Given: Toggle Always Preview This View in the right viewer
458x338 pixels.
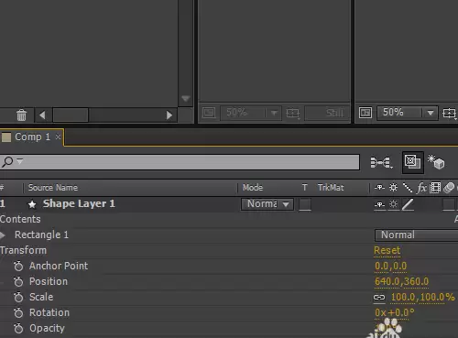Looking at the screenshot, I should [365, 113].
